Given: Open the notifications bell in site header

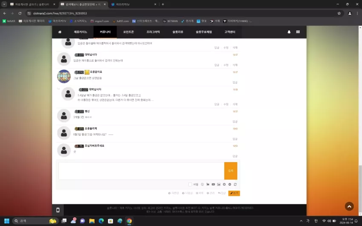Looking at the screenshot, I should [289, 32].
